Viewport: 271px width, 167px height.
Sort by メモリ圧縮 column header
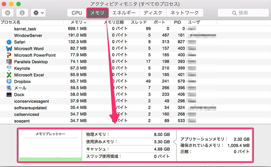(x=108, y=22)
